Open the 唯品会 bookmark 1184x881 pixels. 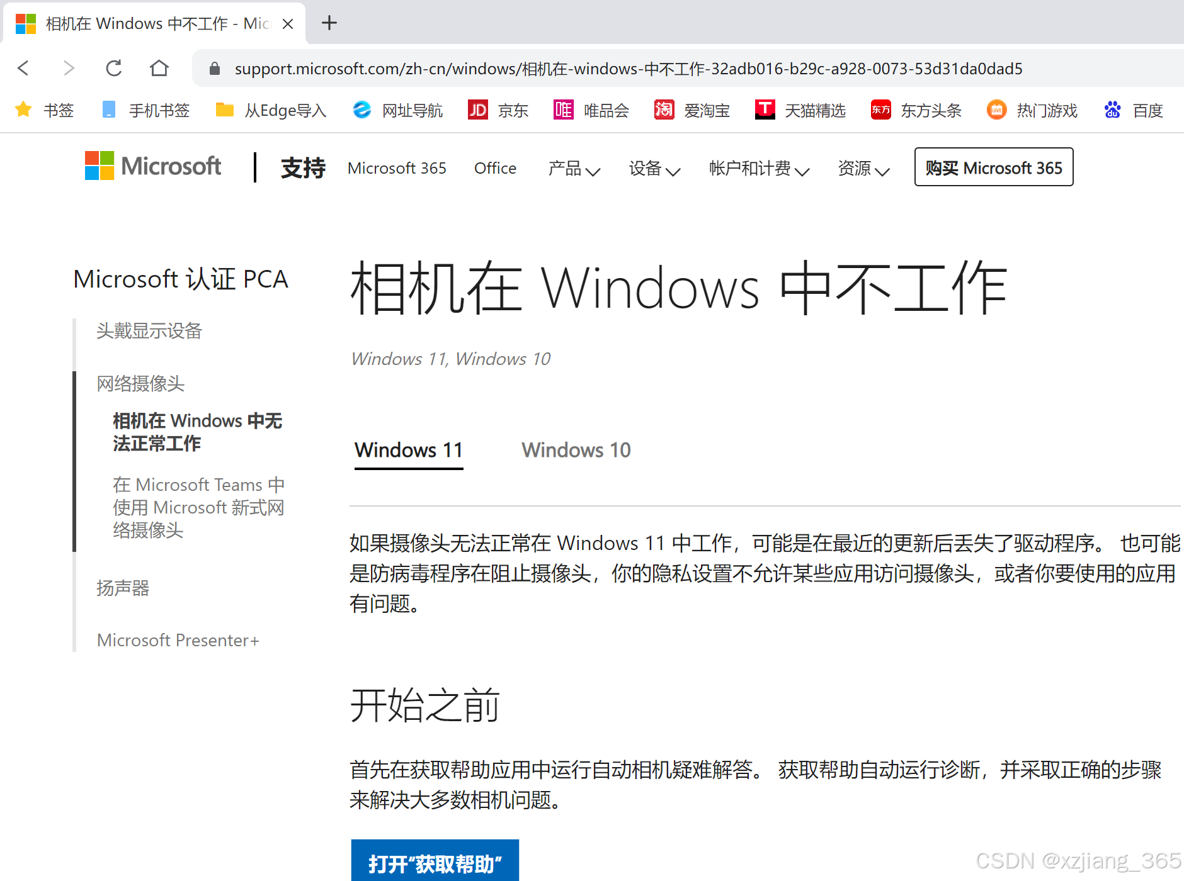(x=591, y=110)
